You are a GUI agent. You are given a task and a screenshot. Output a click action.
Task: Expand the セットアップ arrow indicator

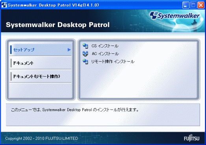[x=69, y=50]
